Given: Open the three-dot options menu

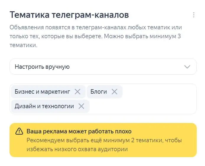Looking at the screenshot, I should coord(194,15).
